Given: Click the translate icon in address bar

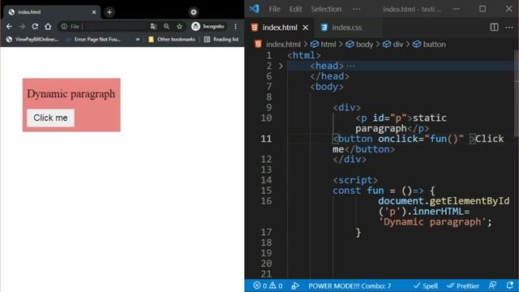Looking at the screenshot, I should point(153,27).
